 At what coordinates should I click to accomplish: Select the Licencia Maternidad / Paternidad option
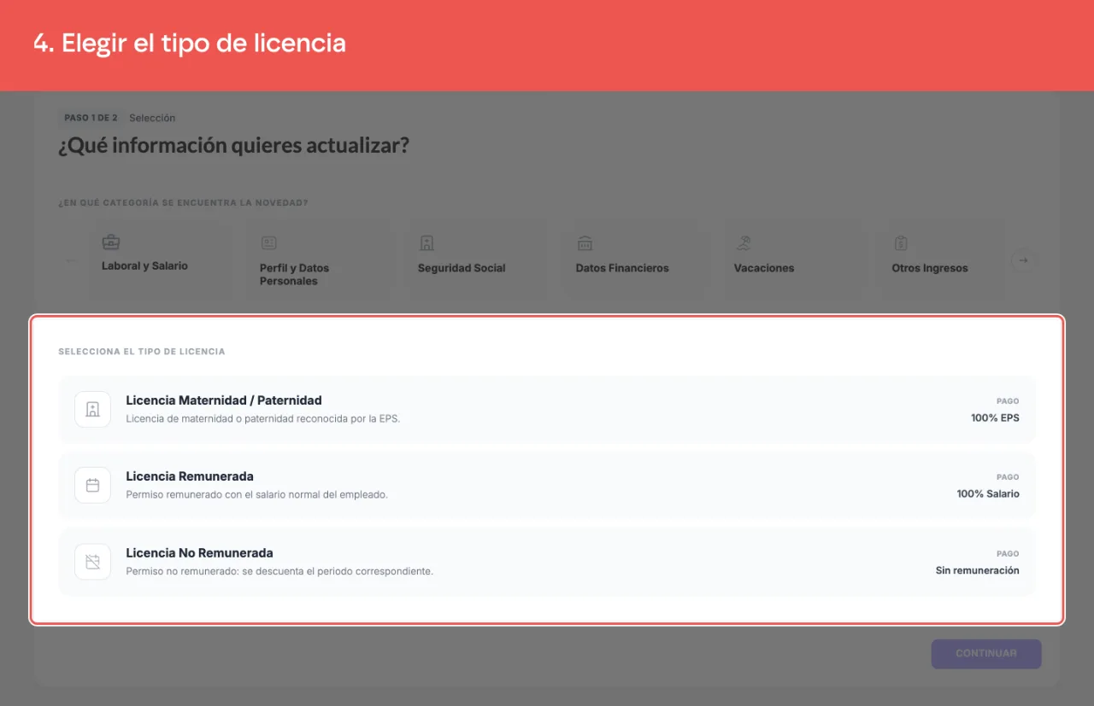(547, 409)
